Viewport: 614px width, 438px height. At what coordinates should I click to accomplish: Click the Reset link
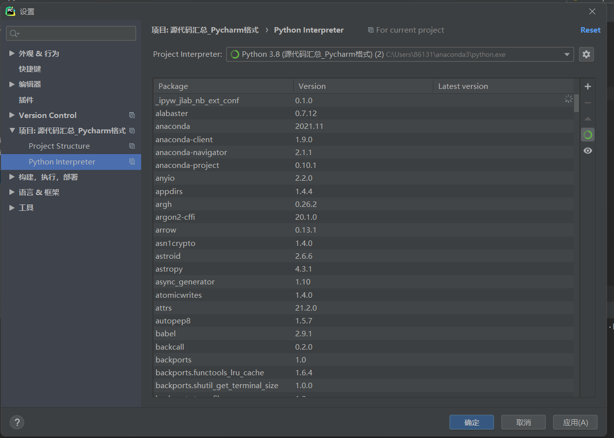590,30
